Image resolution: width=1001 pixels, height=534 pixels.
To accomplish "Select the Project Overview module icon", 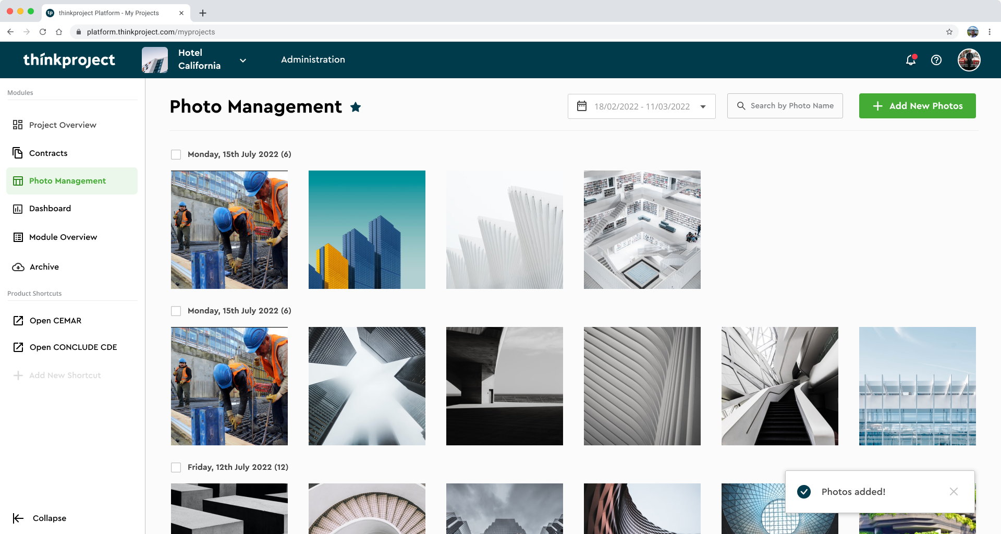I will click(17, 125).
